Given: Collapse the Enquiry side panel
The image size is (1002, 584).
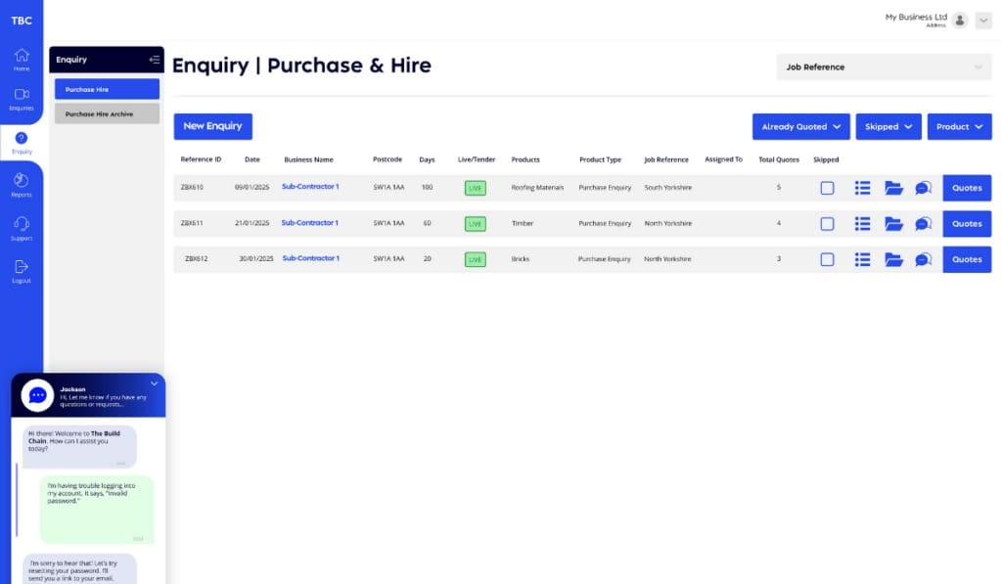Looking at the screenshot, I should [x=154, y=60].
